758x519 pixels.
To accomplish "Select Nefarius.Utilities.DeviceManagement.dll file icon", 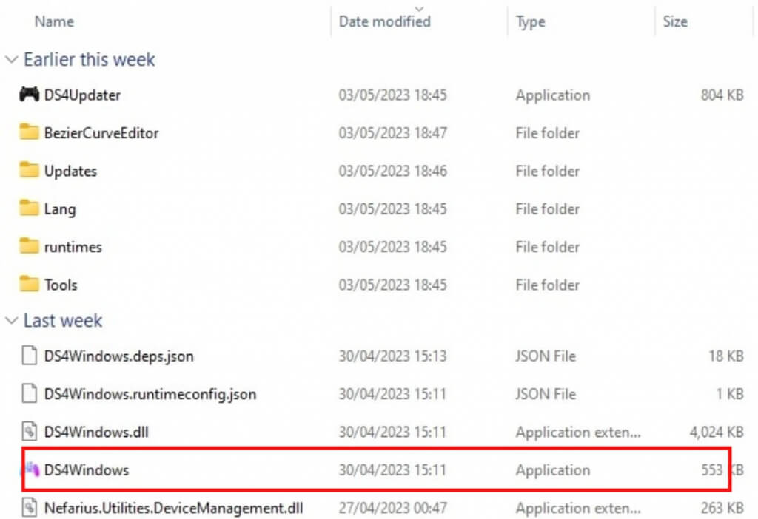I will click(29, 508).
